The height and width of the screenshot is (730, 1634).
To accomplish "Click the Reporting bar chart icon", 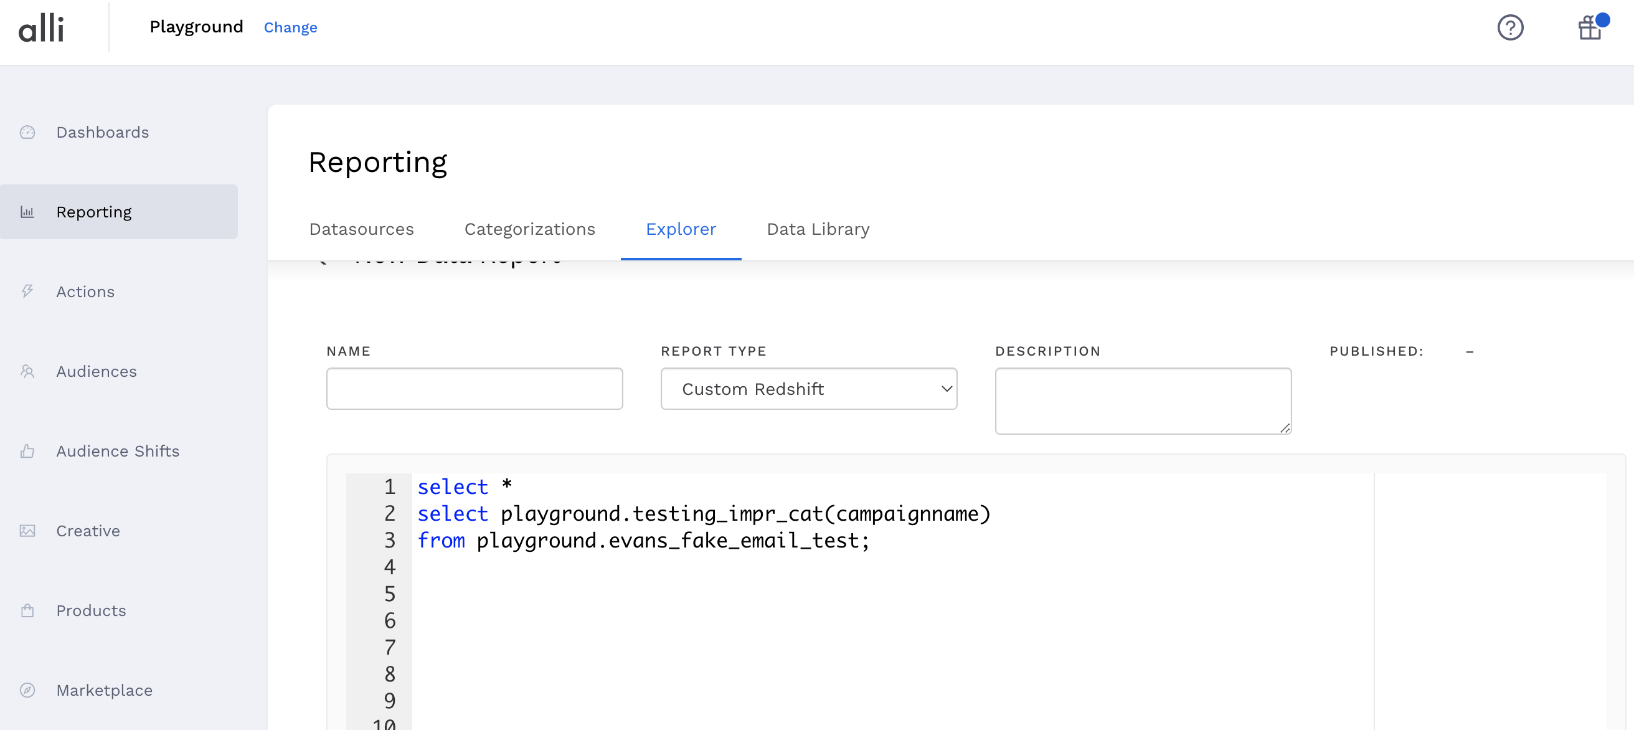I will pyautogui.click(x=27, y=212).
